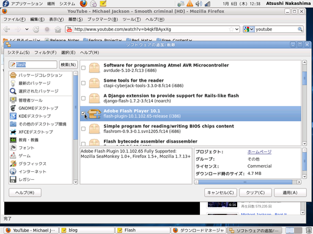This screenshot has width=313, height=234.
Task: Click the クリア(C) clear button
Action: click(256, 193)
